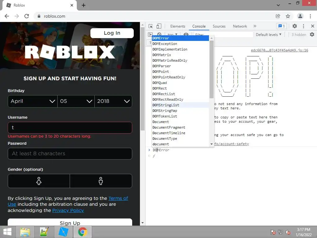Go back with the browser back arrow

[x=7, y=16]
